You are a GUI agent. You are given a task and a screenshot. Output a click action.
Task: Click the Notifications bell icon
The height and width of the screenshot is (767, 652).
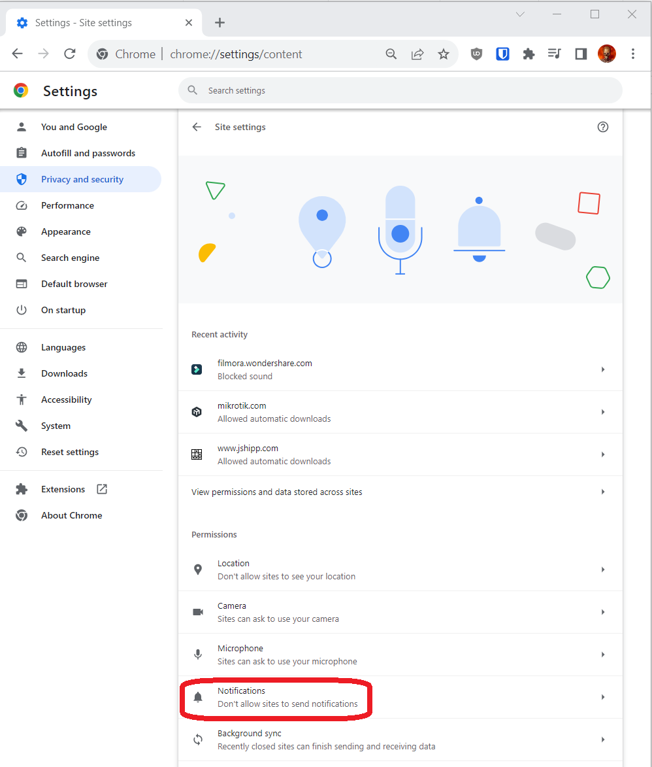(x=198, y=697)
